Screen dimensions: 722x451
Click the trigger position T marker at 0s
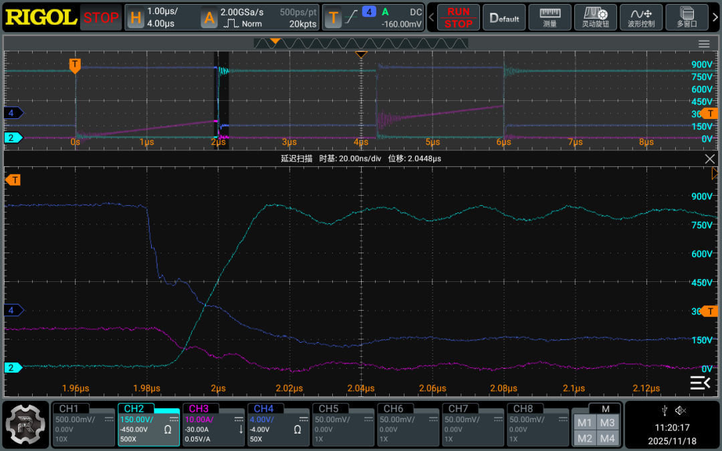pyautogui.click(x=75, y=65)
